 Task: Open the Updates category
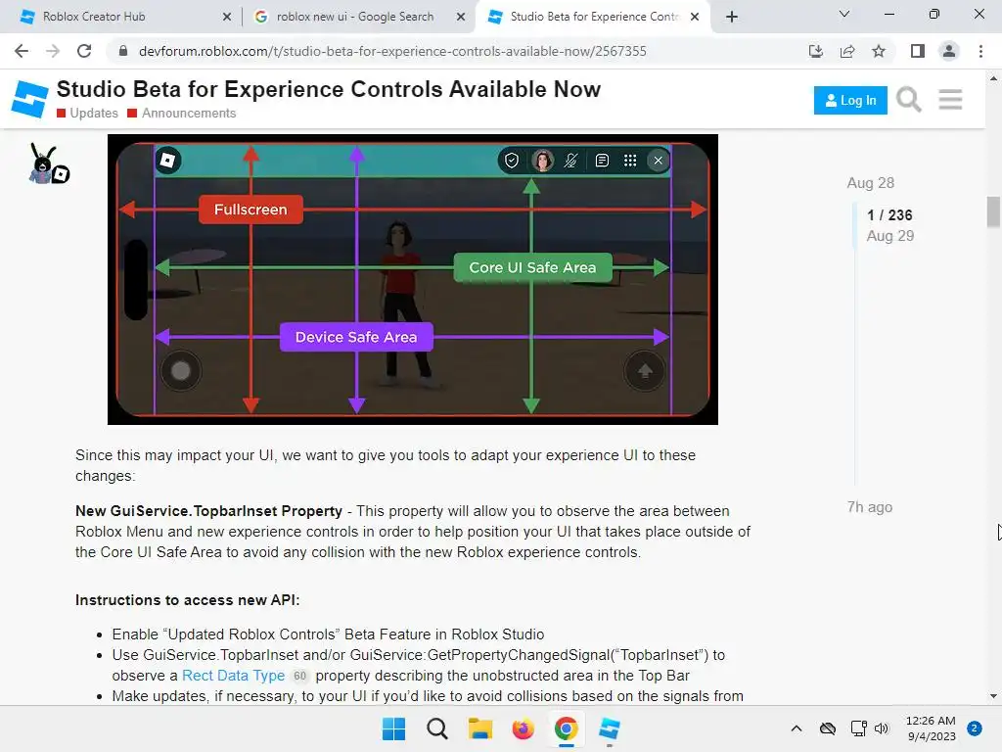[87, 114]
